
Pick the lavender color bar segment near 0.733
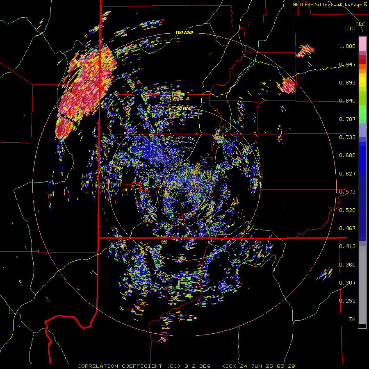coord(362,130)
